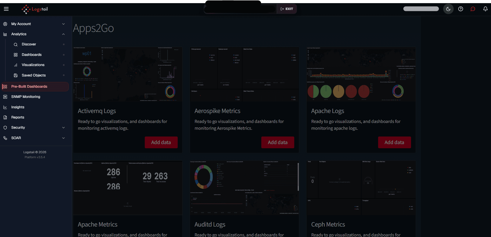Click the Auditd Logs title
491x237 pixels.
pos(210,225)
